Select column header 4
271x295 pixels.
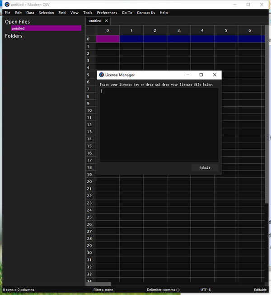[202, 30]
